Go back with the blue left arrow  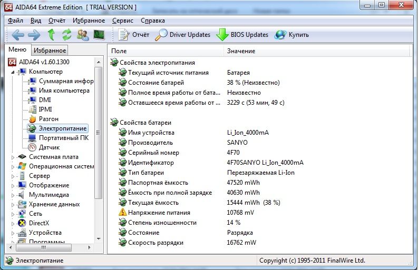click(x=18, y=35)
